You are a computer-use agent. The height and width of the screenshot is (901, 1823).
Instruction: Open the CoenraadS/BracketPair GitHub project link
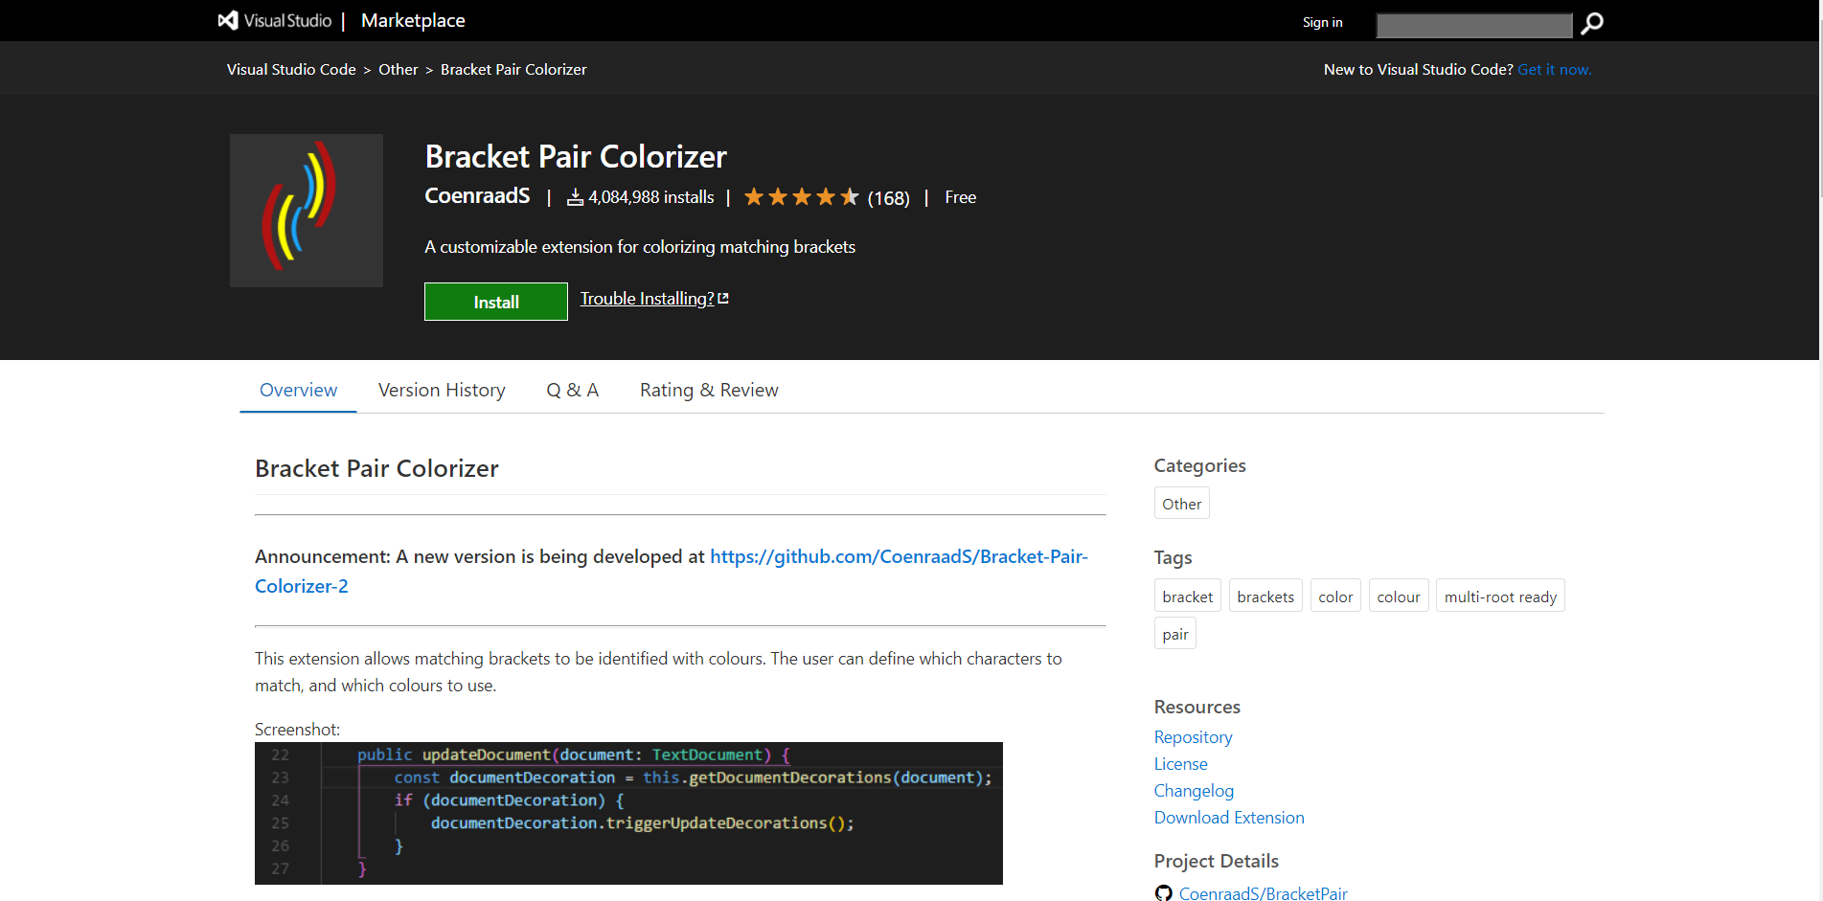pyautogui.click(x=1263, y=893)
